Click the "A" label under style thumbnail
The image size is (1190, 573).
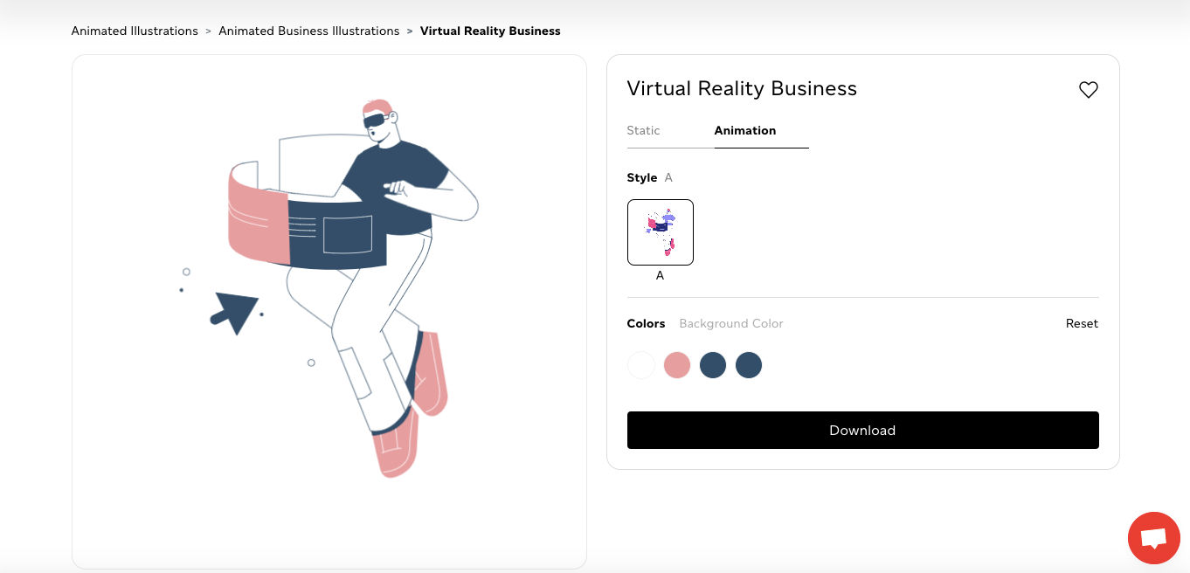tap(660, 275)
